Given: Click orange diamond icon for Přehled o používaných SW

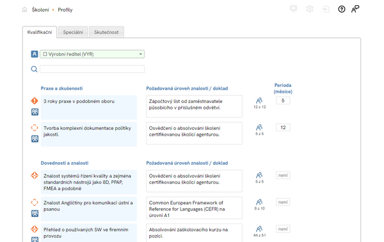Looking at the screenshot, I should pyautogui.click(x=35, y=229).
